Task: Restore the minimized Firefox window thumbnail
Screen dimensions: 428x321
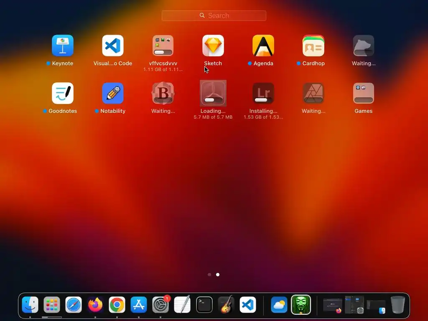Action: pos(332,306)
